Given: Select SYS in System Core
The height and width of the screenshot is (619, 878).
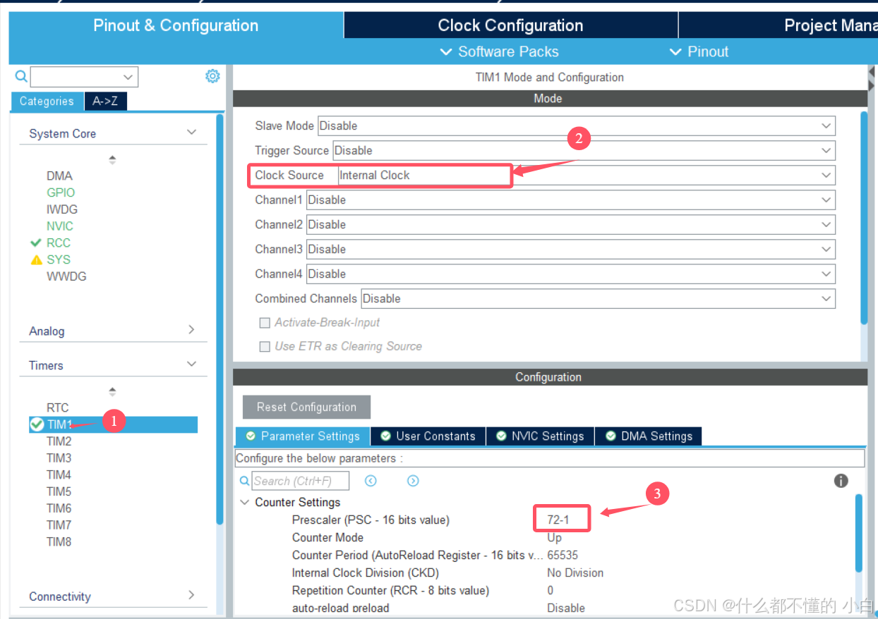Looking at the screenshot, I should pyautogui.click(x=59, y=259).
